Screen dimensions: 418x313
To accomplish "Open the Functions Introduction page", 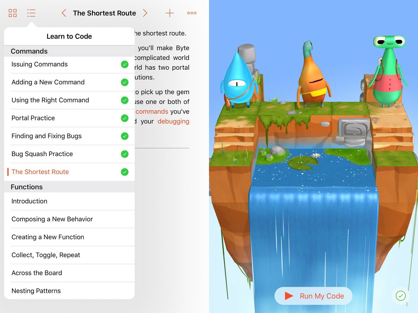I will pos(69,201).
